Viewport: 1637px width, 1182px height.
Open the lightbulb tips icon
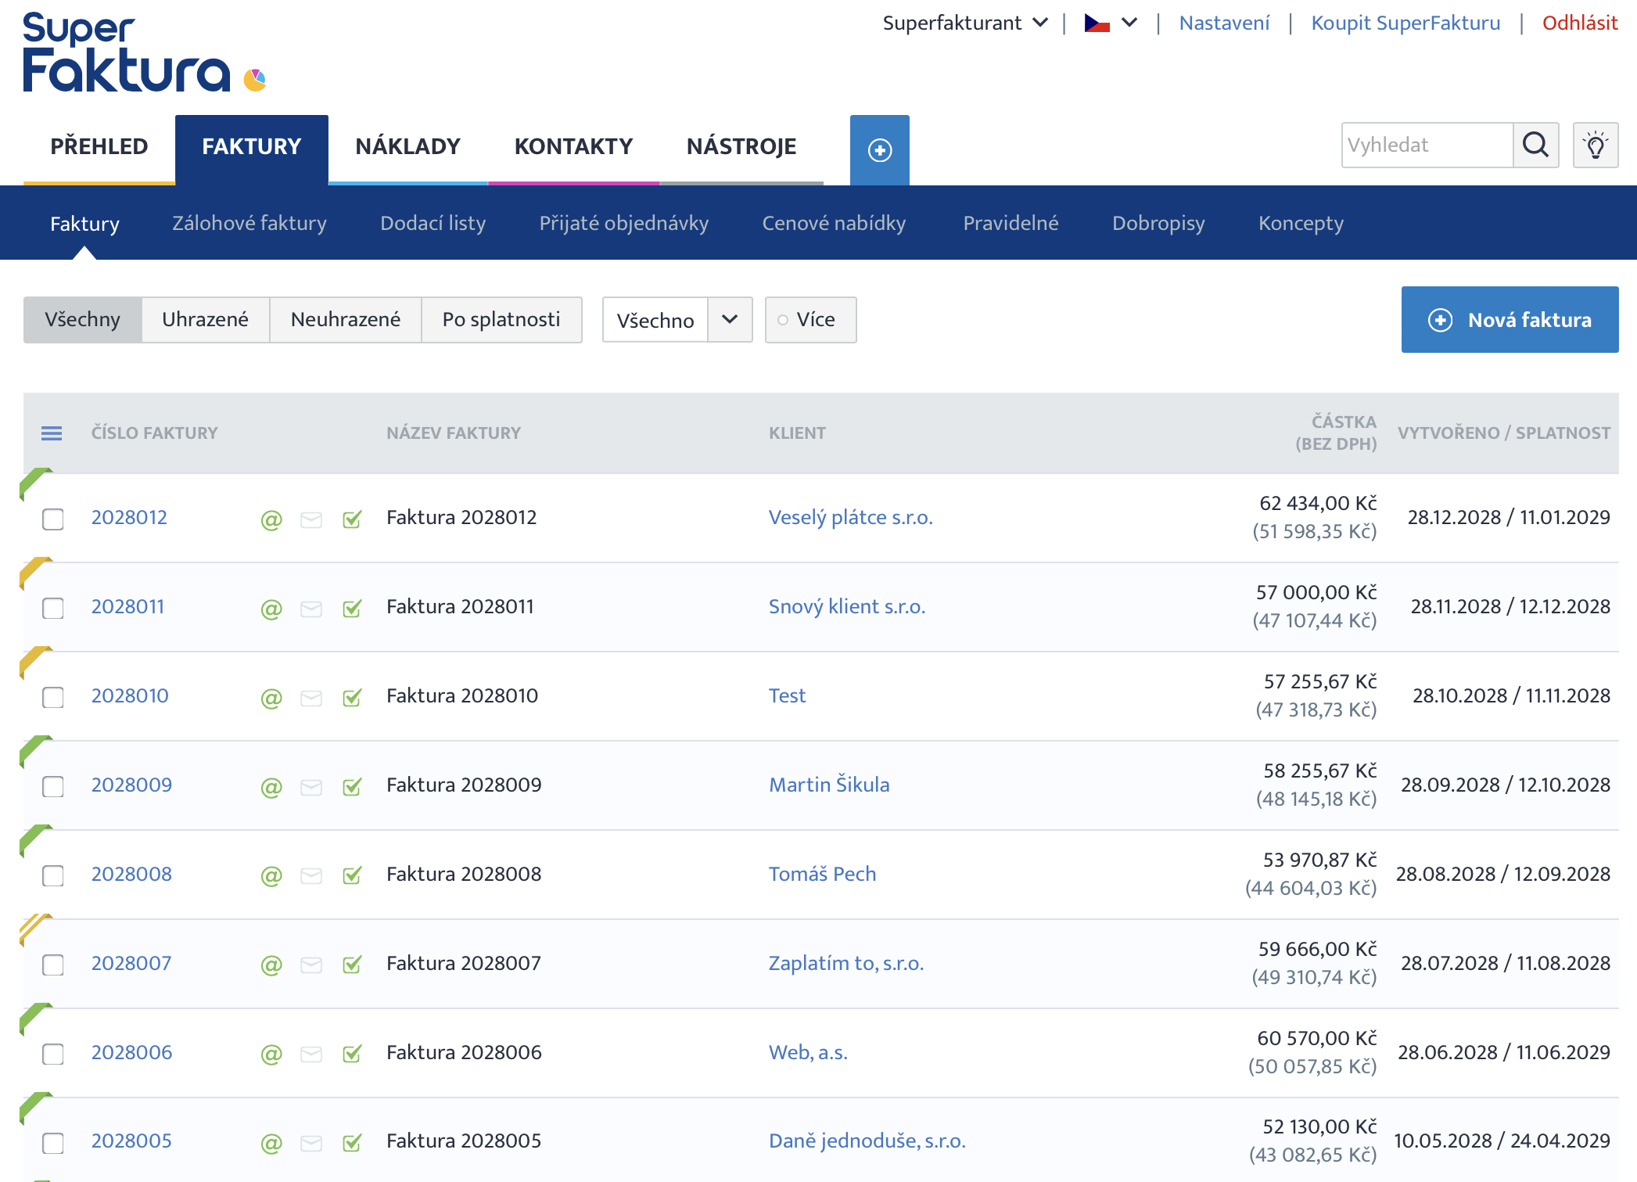pyautogui.click(x=1596, y=145)
